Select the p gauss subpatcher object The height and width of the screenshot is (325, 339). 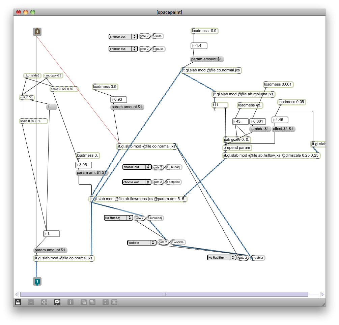[158, 49]
